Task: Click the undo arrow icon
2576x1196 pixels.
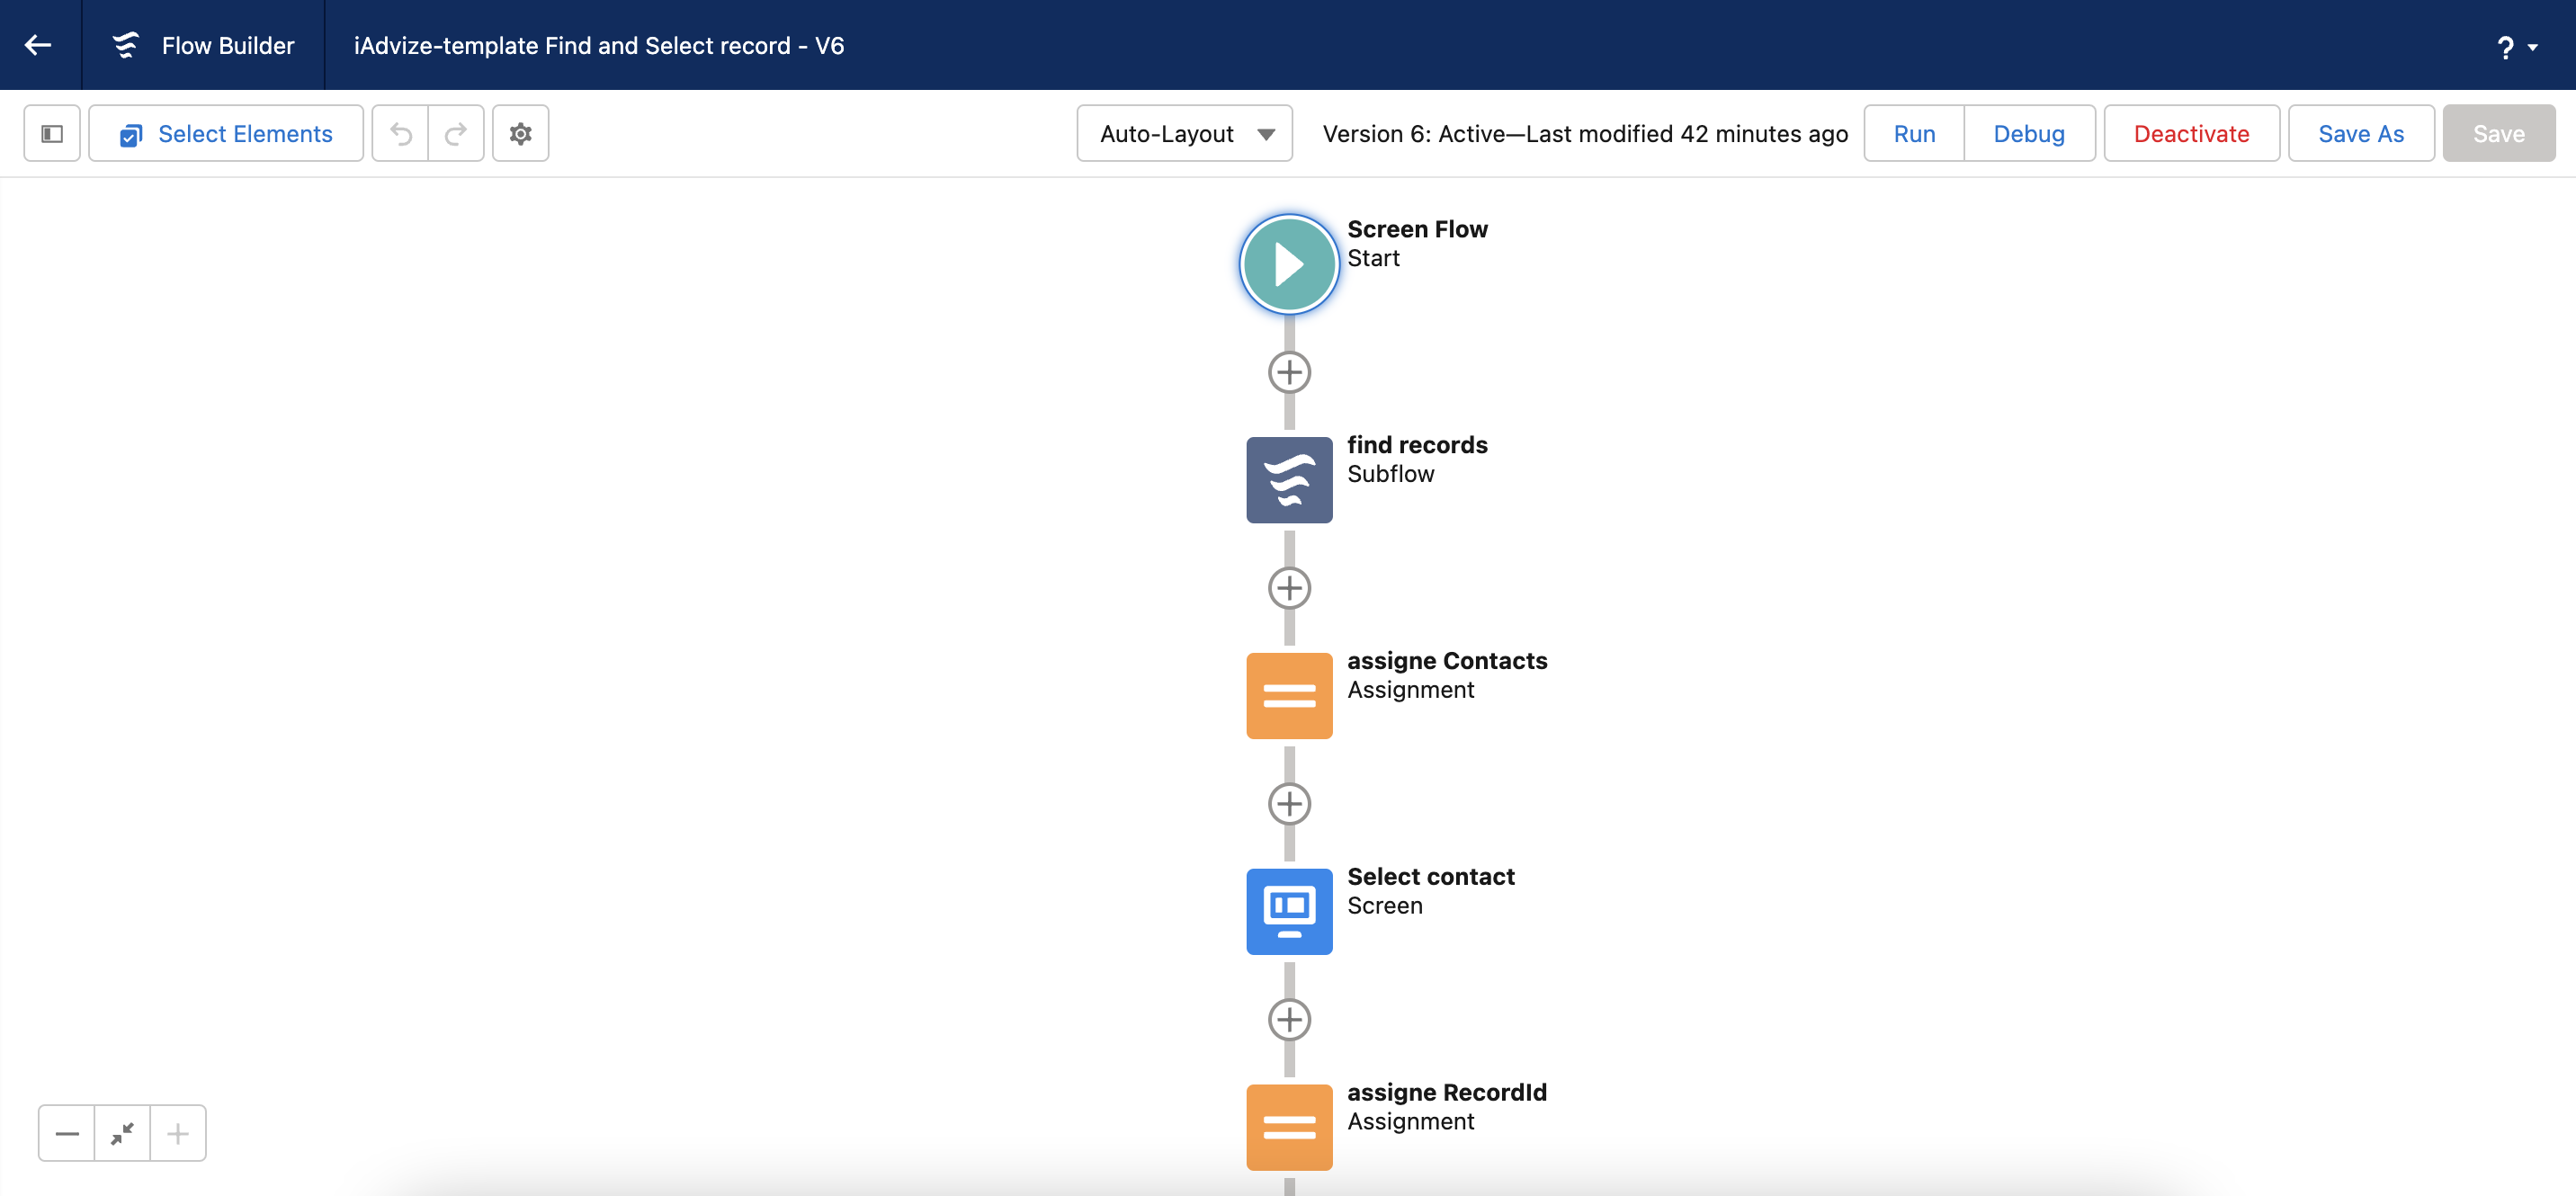Action: (x=401, y=133)
